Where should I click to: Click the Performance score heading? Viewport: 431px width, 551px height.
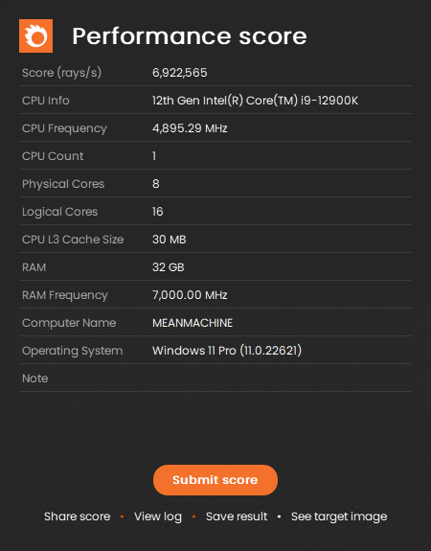[190, 35]
